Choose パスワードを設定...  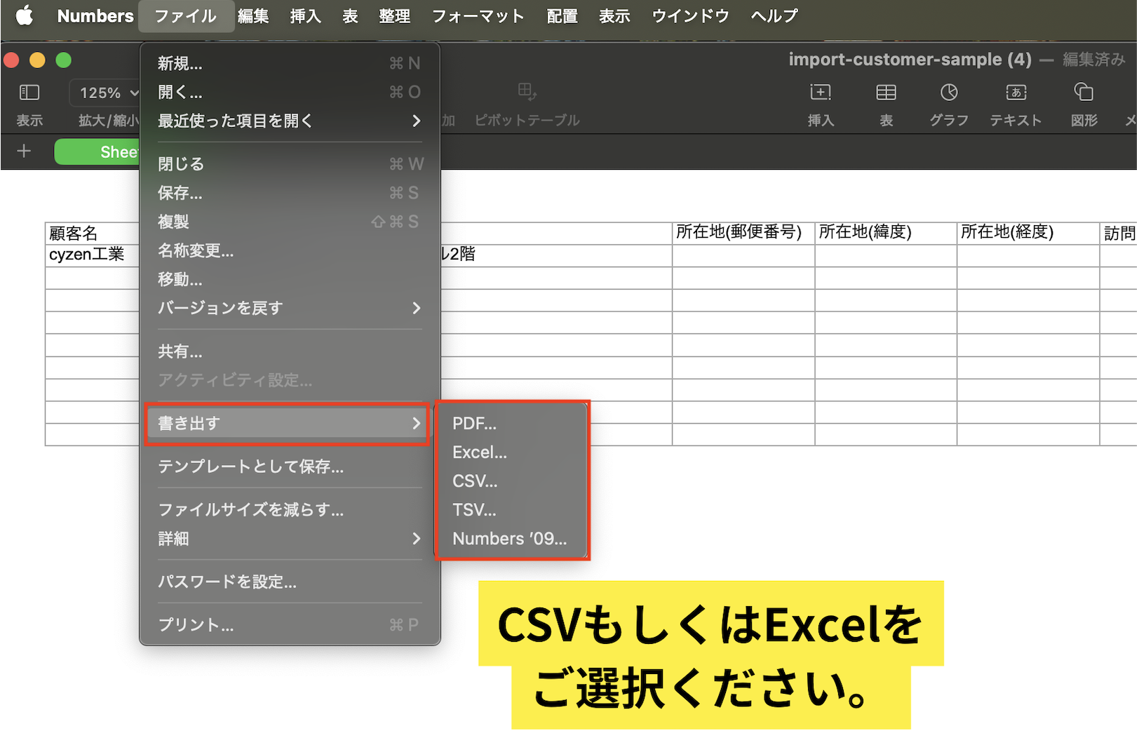click(290, 582)
